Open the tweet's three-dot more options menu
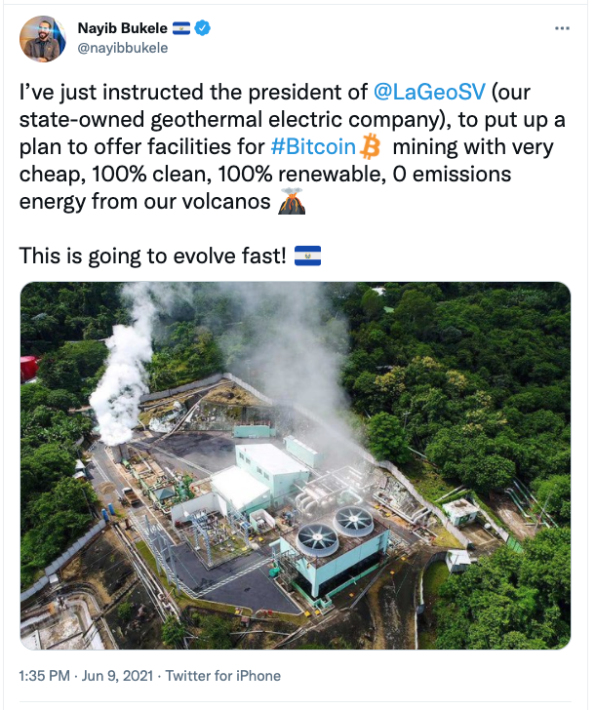 coord(561,29)
